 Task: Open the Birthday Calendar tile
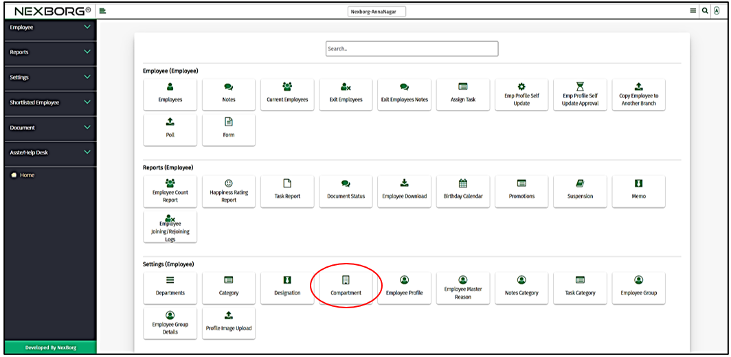(463, 191)
